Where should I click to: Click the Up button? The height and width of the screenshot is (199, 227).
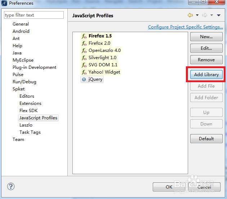206,112
